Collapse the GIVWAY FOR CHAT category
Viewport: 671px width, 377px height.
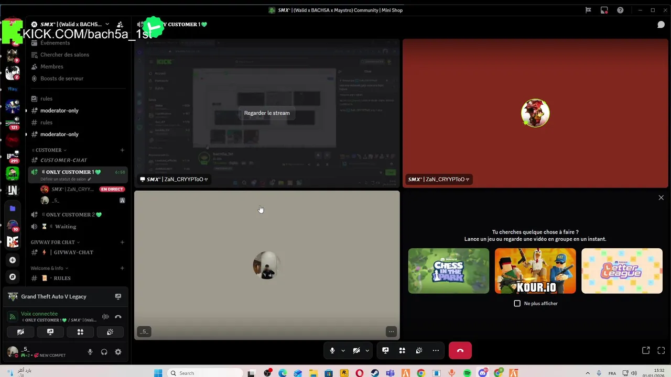tap(55, 242)
